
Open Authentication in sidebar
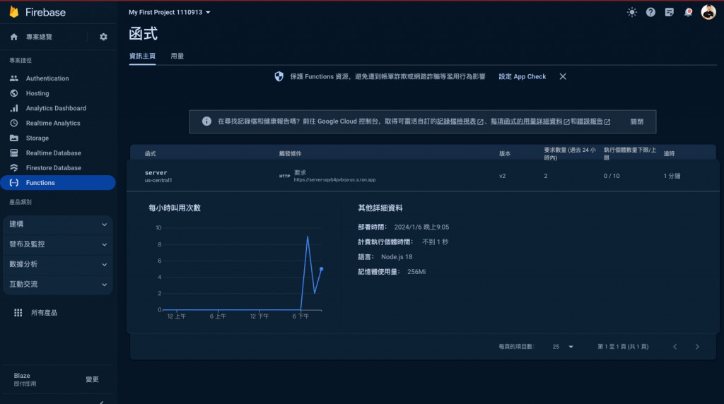[x=47, y=78]
